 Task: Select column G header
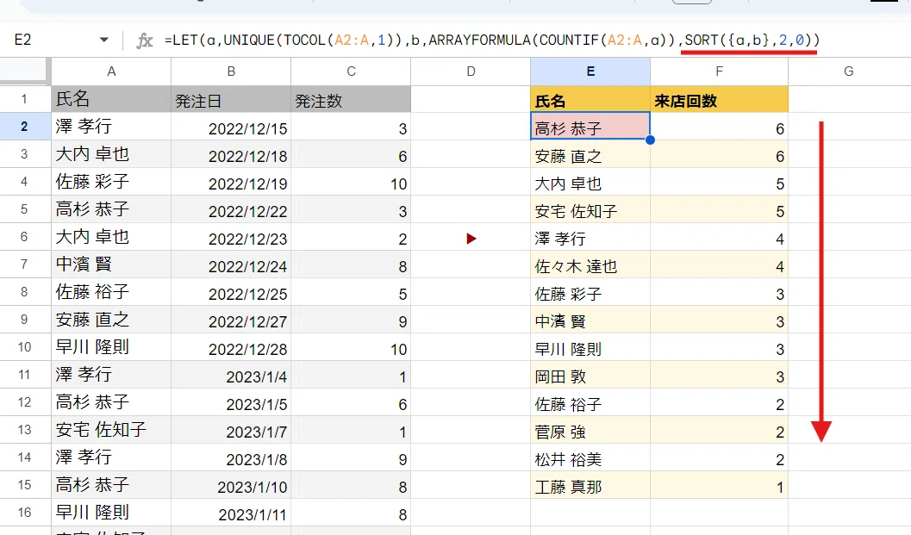849,72
